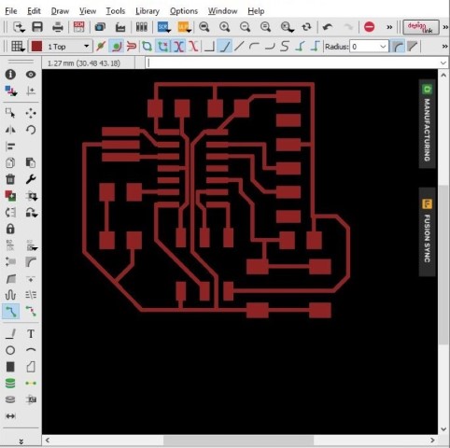This screenshot has height=448, width=450.
Task: Select the Change wrench tool
Action: [x=31, y=179]
